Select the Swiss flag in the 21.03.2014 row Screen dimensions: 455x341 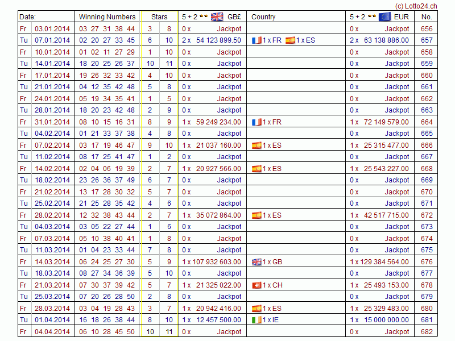[256, 285]
